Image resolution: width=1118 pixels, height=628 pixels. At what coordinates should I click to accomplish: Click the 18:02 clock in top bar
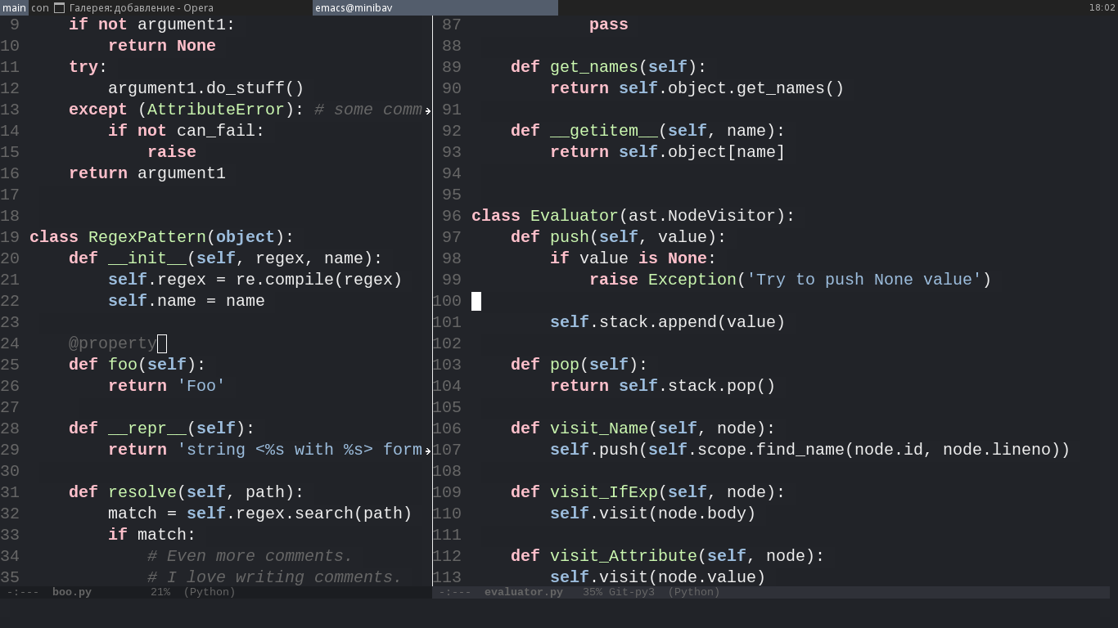pos(1102,7)
